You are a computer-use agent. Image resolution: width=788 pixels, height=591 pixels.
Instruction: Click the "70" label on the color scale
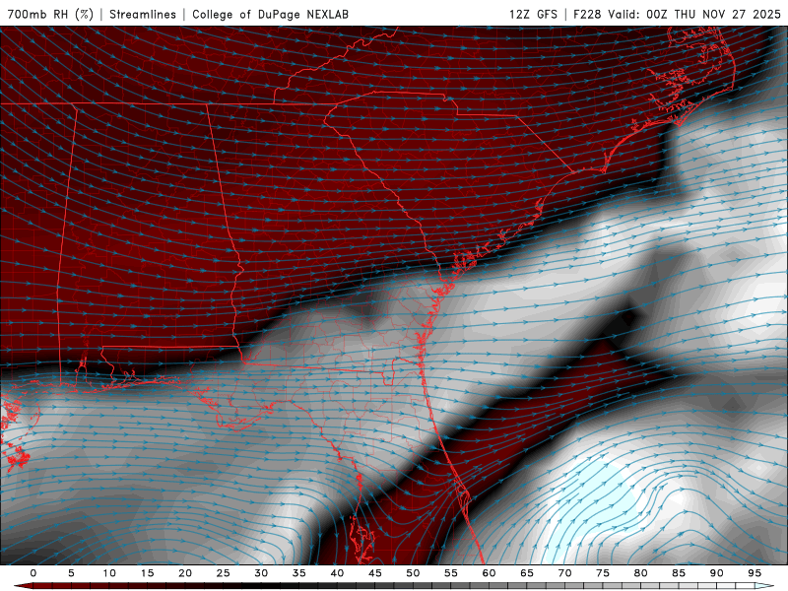tap(564, 573)
